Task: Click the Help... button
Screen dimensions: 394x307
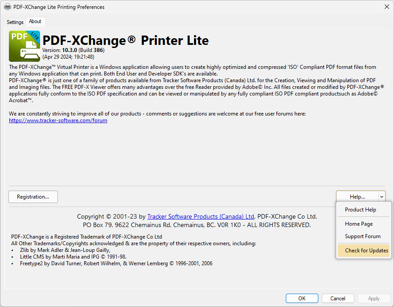Action: point(357,197)
